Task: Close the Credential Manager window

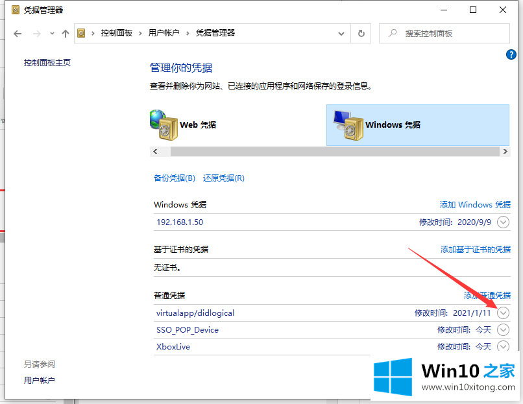Action: pos(503,10)
